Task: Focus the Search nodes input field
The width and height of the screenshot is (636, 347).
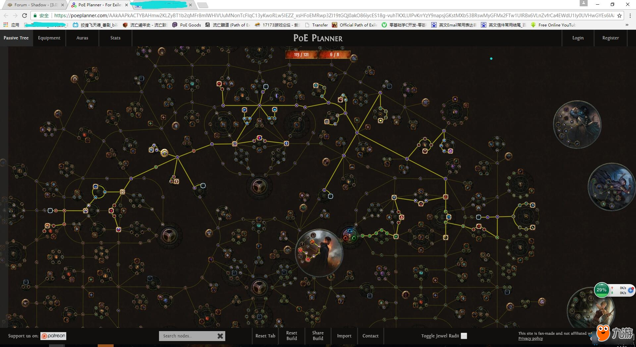Action: pos(187,336)
